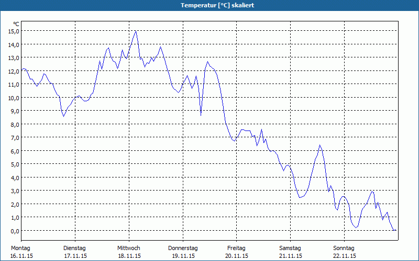Click the 13,0 axis value

pyautogui.click(x=15, y=58)
